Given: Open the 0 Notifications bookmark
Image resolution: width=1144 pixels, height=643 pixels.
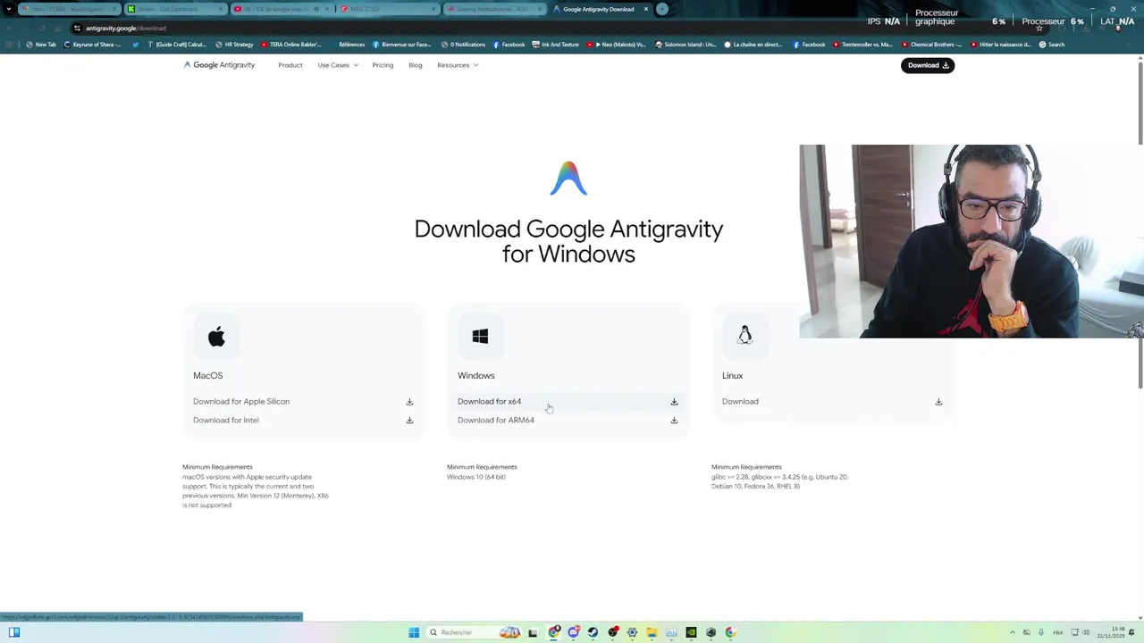Looking at the screenshot, I should pyautogui.click(x=463, y=45).
